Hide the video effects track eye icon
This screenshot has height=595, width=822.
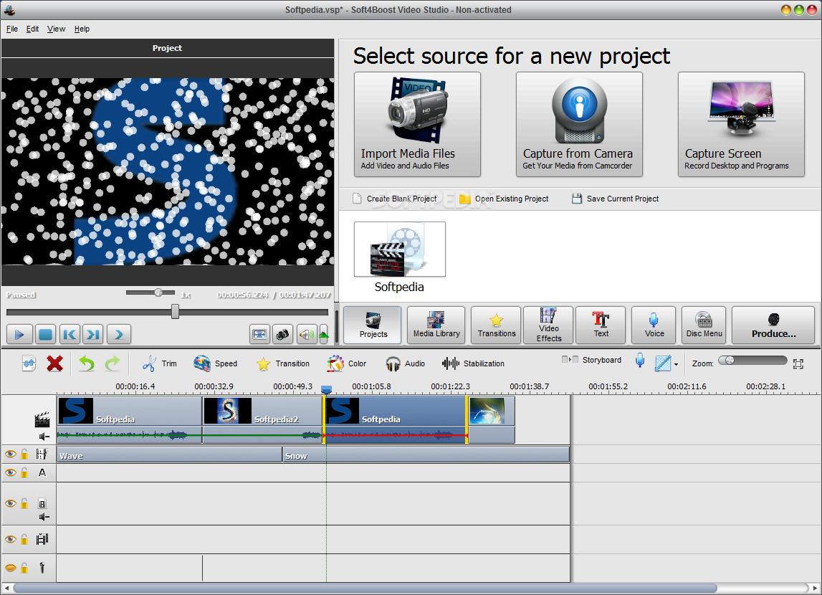click(11, 454)
